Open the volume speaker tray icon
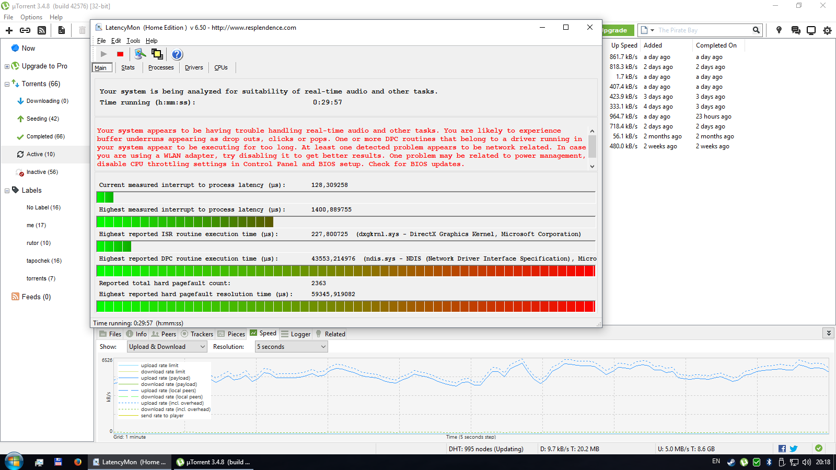The height and width of the screenshot is (470, 836). (807, 462)
